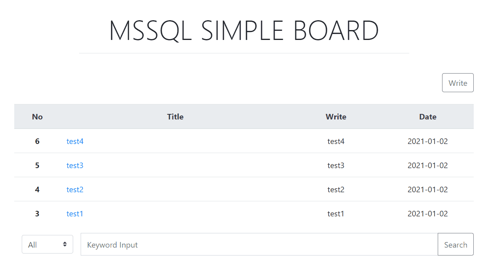Click the dropdown arrows on All selector
484x265 pixels.
pyautogui.click(x=65, y=244)
